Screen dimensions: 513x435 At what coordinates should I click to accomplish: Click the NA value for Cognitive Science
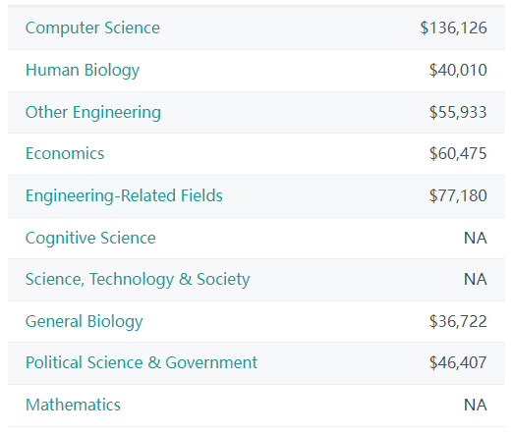476,238
